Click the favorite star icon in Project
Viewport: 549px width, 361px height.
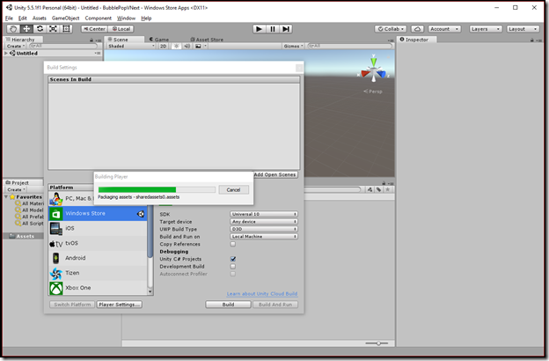coord(388,189)
